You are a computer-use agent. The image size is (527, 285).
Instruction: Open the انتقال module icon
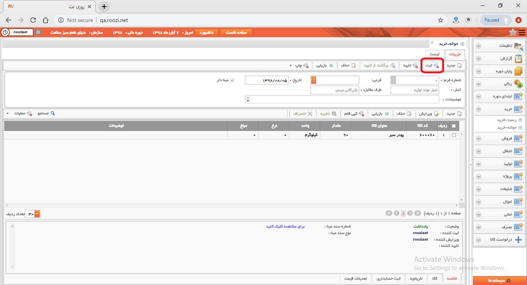click(519, 151)
